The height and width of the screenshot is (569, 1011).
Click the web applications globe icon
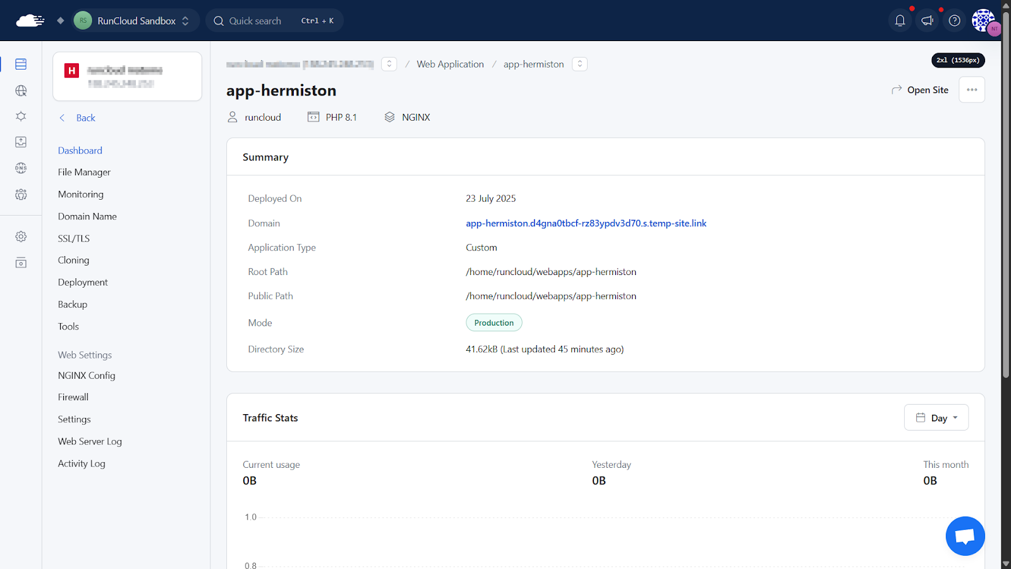pos(21,90)
